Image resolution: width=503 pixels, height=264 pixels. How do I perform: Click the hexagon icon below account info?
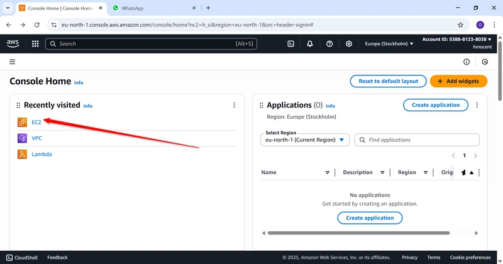pyautogui.click(x=485, y=62)
